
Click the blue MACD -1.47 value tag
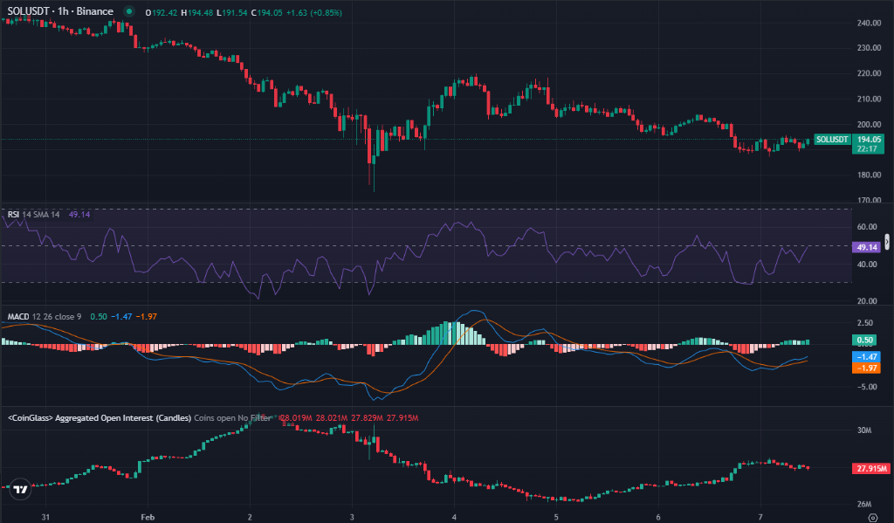(868, 357)
